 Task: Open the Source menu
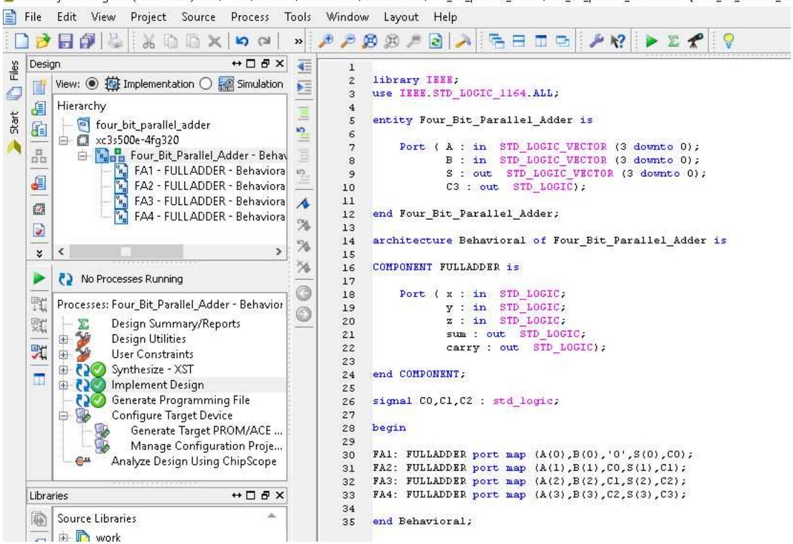pos(198,17)
